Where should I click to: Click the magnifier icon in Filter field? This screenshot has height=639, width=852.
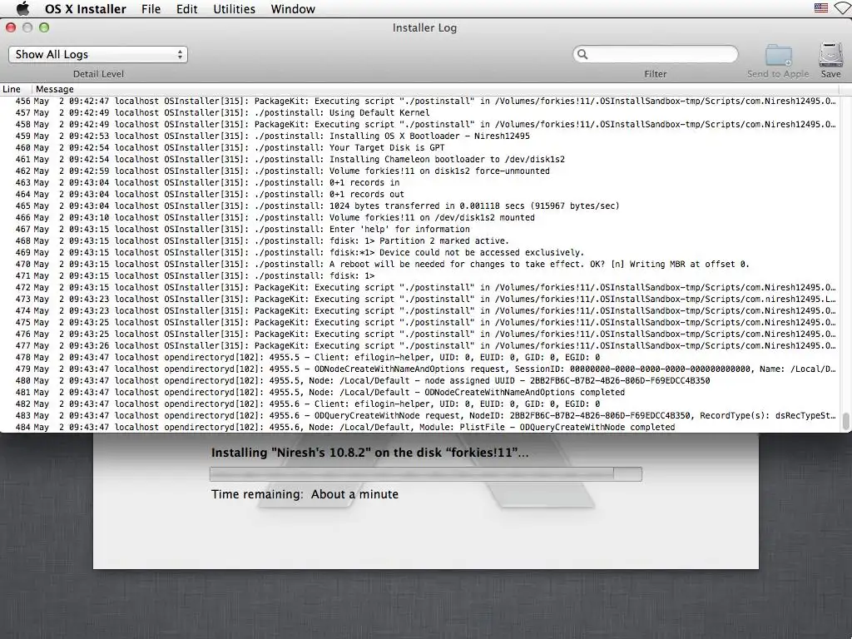[x=582, y=54]
